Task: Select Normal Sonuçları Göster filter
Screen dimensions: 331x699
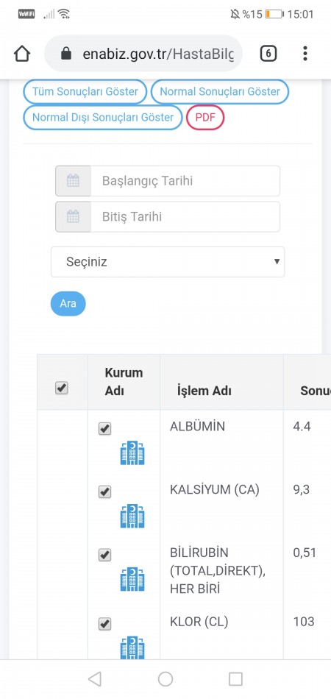Action: pyautogui.click(x=220, y=92)
